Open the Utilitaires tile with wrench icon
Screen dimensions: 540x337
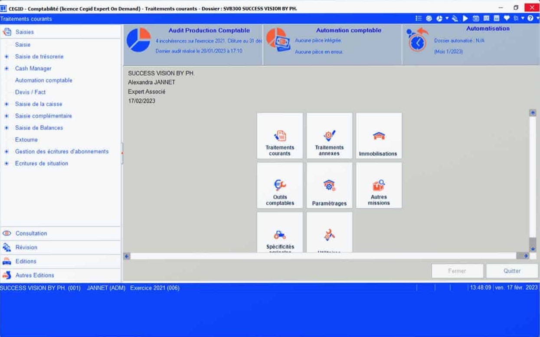click(329, 232)
